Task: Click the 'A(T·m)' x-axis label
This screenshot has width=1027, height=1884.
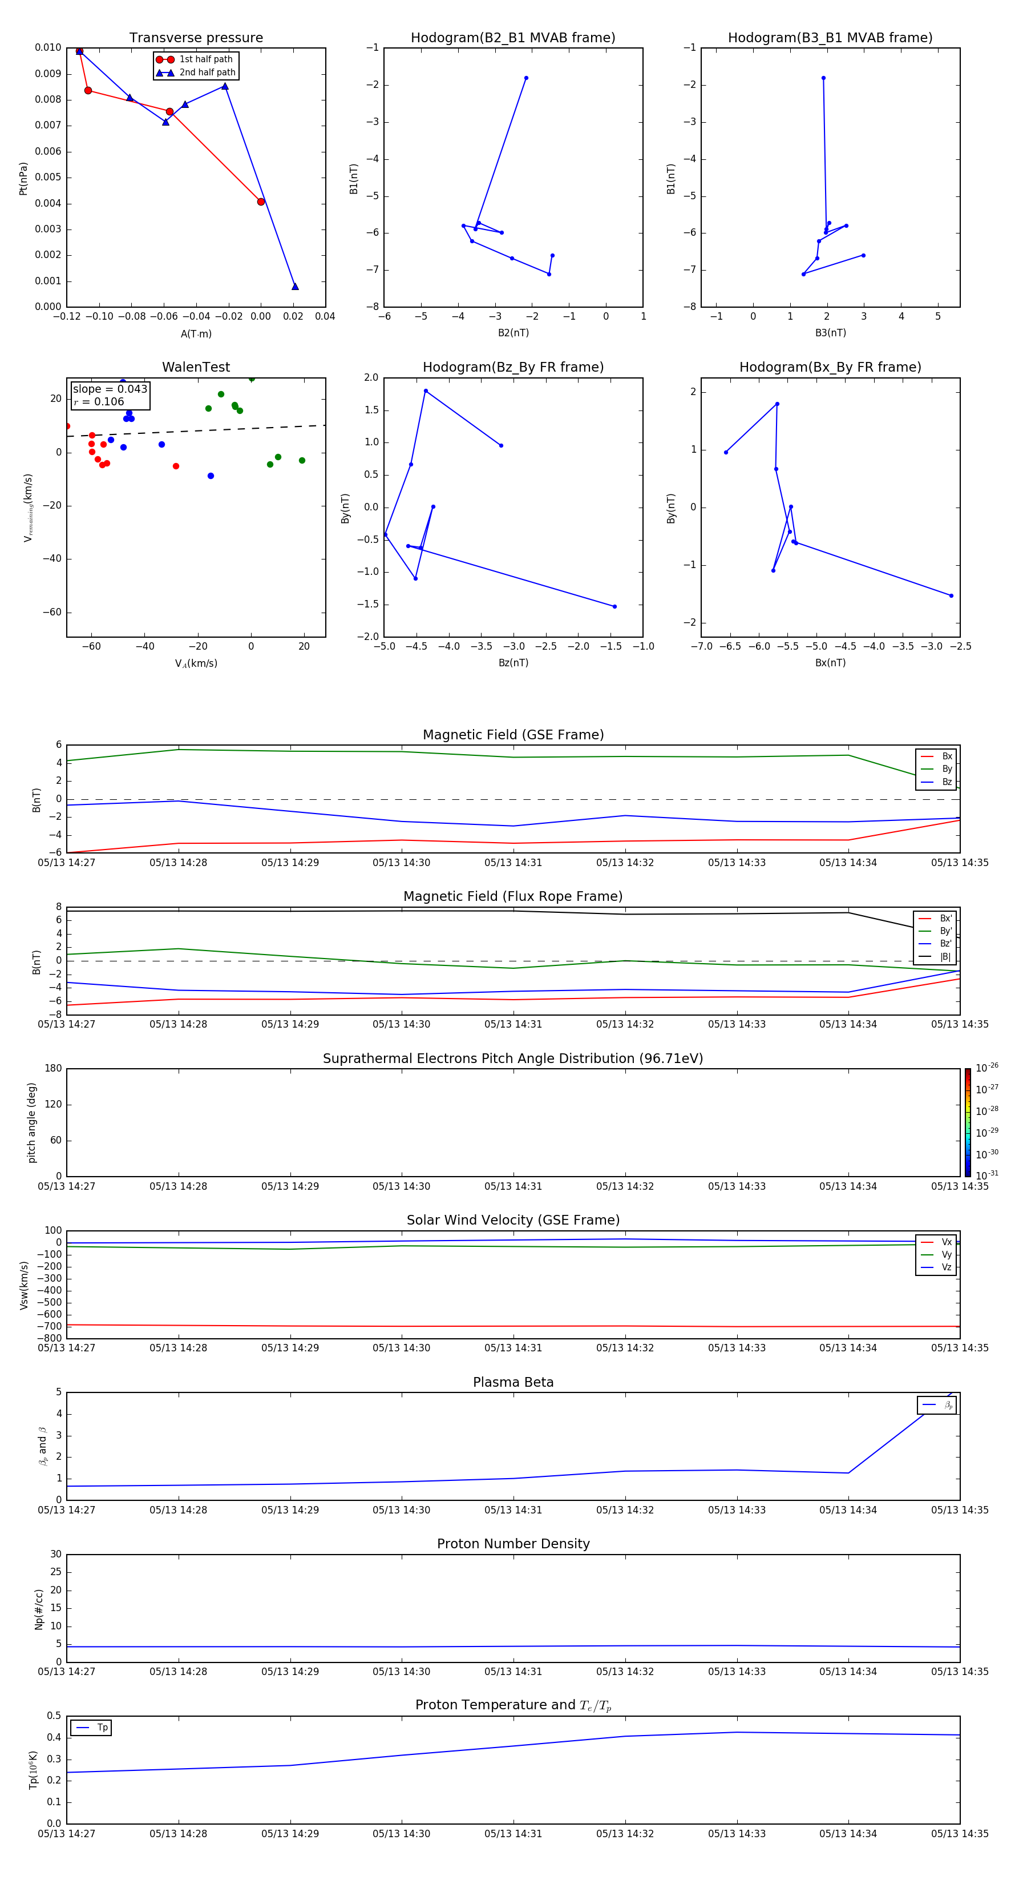Action: point(196,334)
